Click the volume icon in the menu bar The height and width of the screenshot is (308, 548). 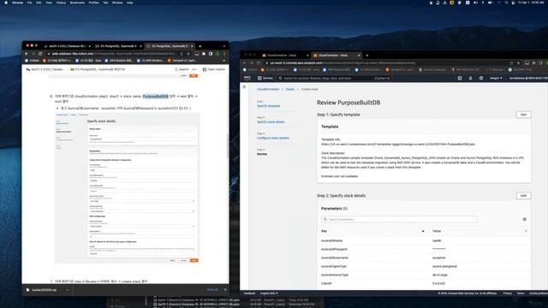(x=475, y=3)
